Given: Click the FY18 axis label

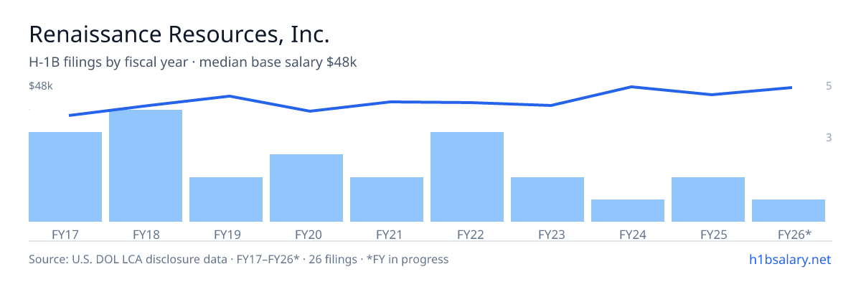Looking at the screenshot, I should [146, 234].
